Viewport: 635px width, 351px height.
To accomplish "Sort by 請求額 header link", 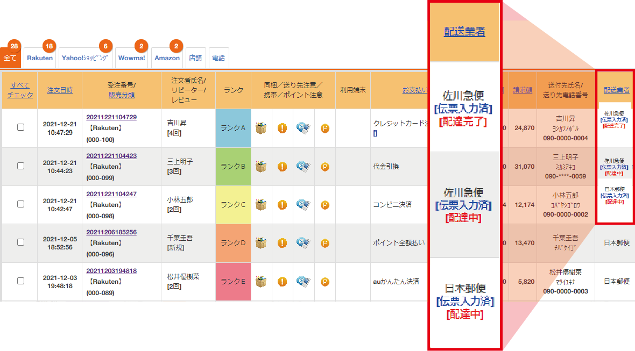I will tap(523, 90).
